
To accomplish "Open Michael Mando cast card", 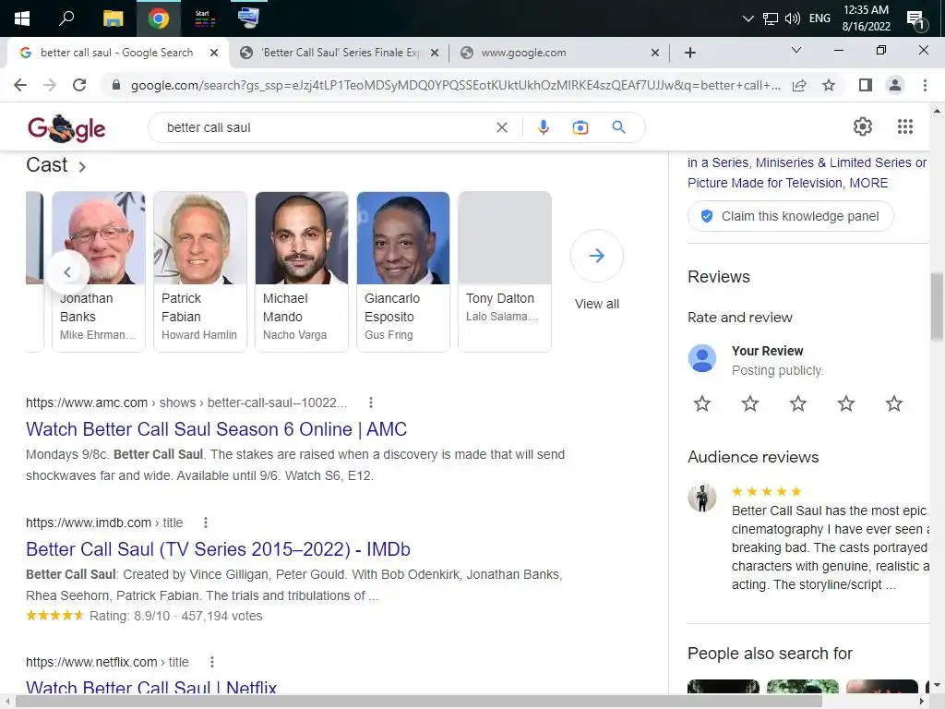I will 302,271.
